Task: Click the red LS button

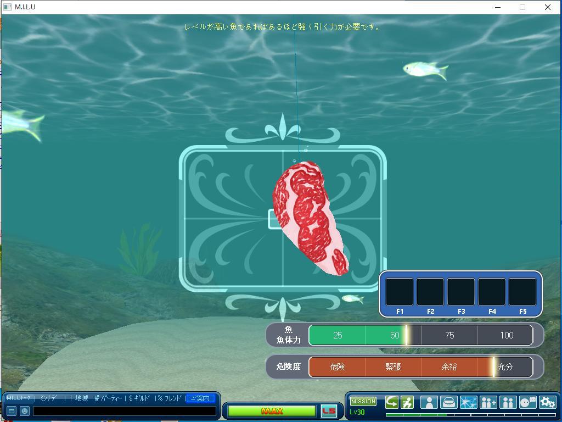Action: click(329, 411)
